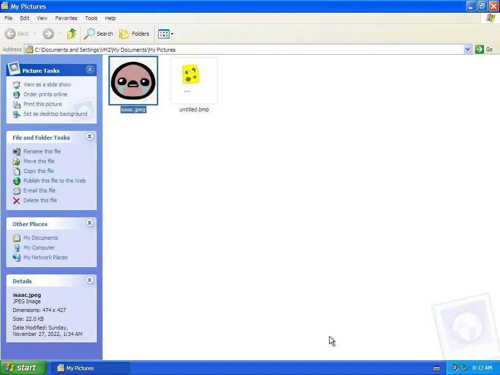
Task: Collapse the Picture Tasks panel
Action: pos(90,70)
